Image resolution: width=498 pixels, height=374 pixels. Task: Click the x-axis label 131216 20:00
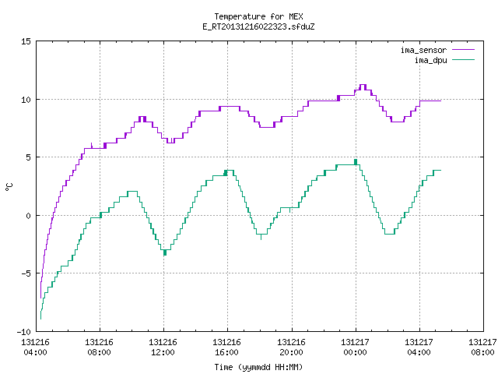(x=291, y=348)
